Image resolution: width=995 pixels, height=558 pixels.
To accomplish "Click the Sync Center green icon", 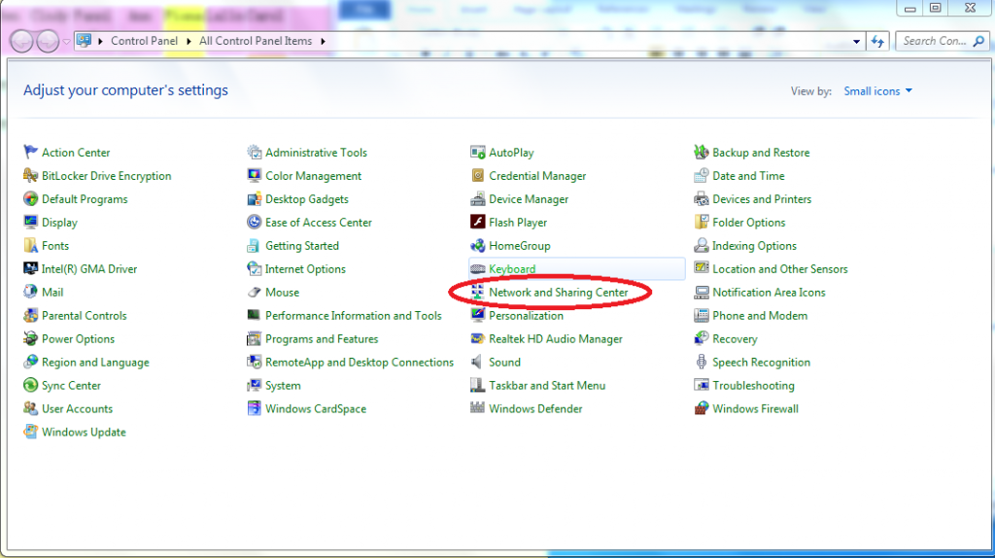I will 30,385.
